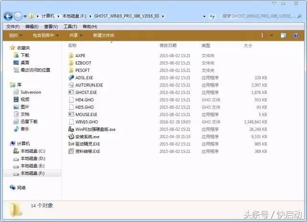
Task: Select the GHOST.EXE file icon
Action: [71, 93]
